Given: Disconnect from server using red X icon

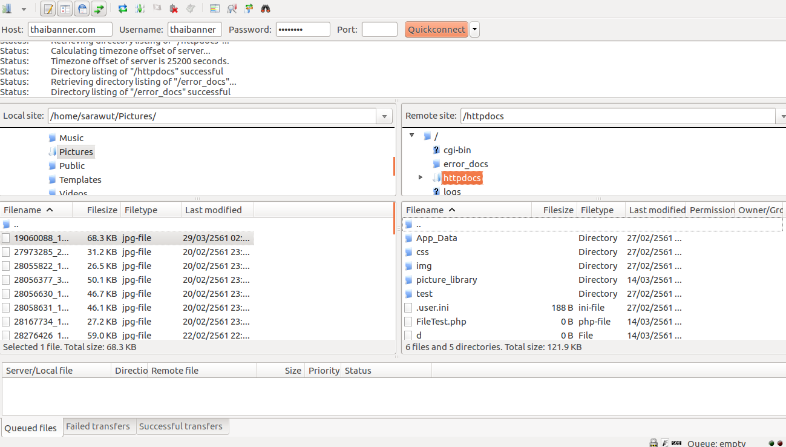Looking at the screenshot, I should pos(174,8).
